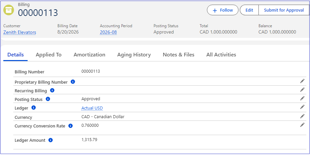This screenshot has height=155, width=310.
Task: Edit Ledger field with pencil icon
Action: click(x=302, y=107)
